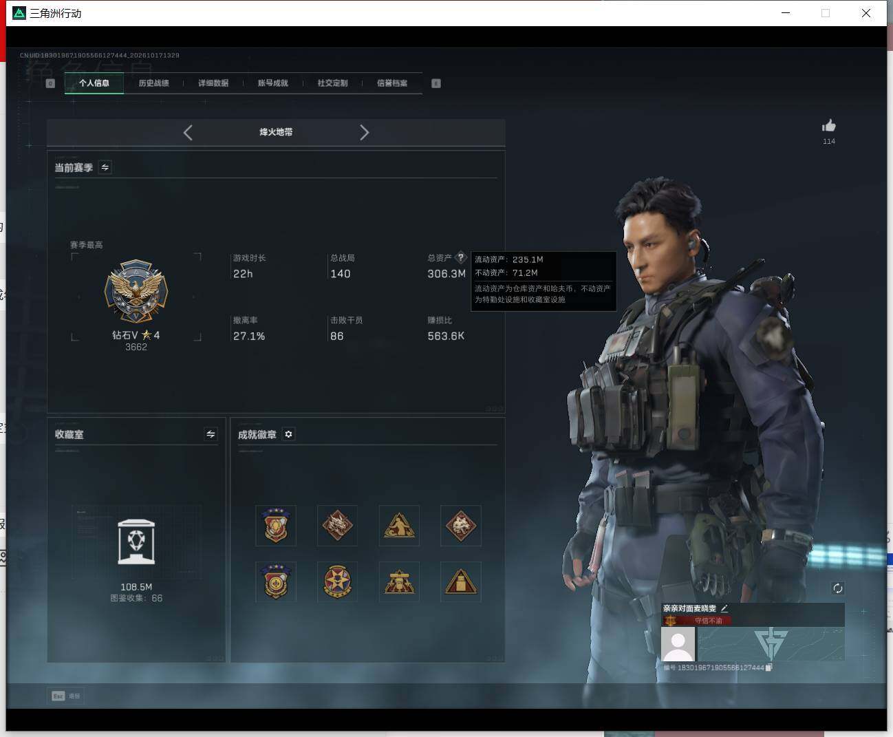Click the 撤离率 value 27.1%
Image resolution: width=893 pixels, height=737 pixels.
(x=249, y=336)
